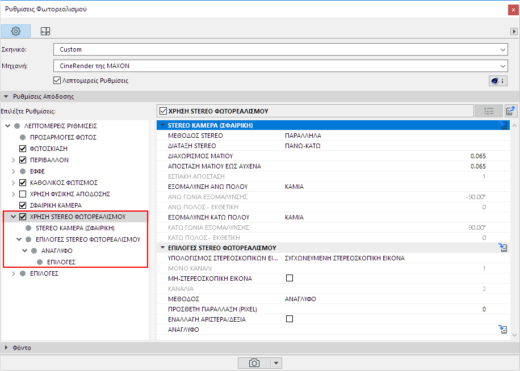Image resolution: width=520 pixels, height=371 pixels.
Task: Expand the ΕΦΦΕ tree node
Action: (13, 171)
